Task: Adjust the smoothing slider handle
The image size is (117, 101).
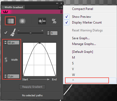Action: 30,33
